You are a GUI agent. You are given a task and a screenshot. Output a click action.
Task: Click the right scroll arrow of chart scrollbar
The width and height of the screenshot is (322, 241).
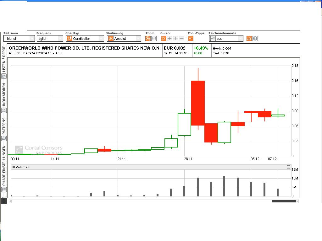click(x=297, y=201)
